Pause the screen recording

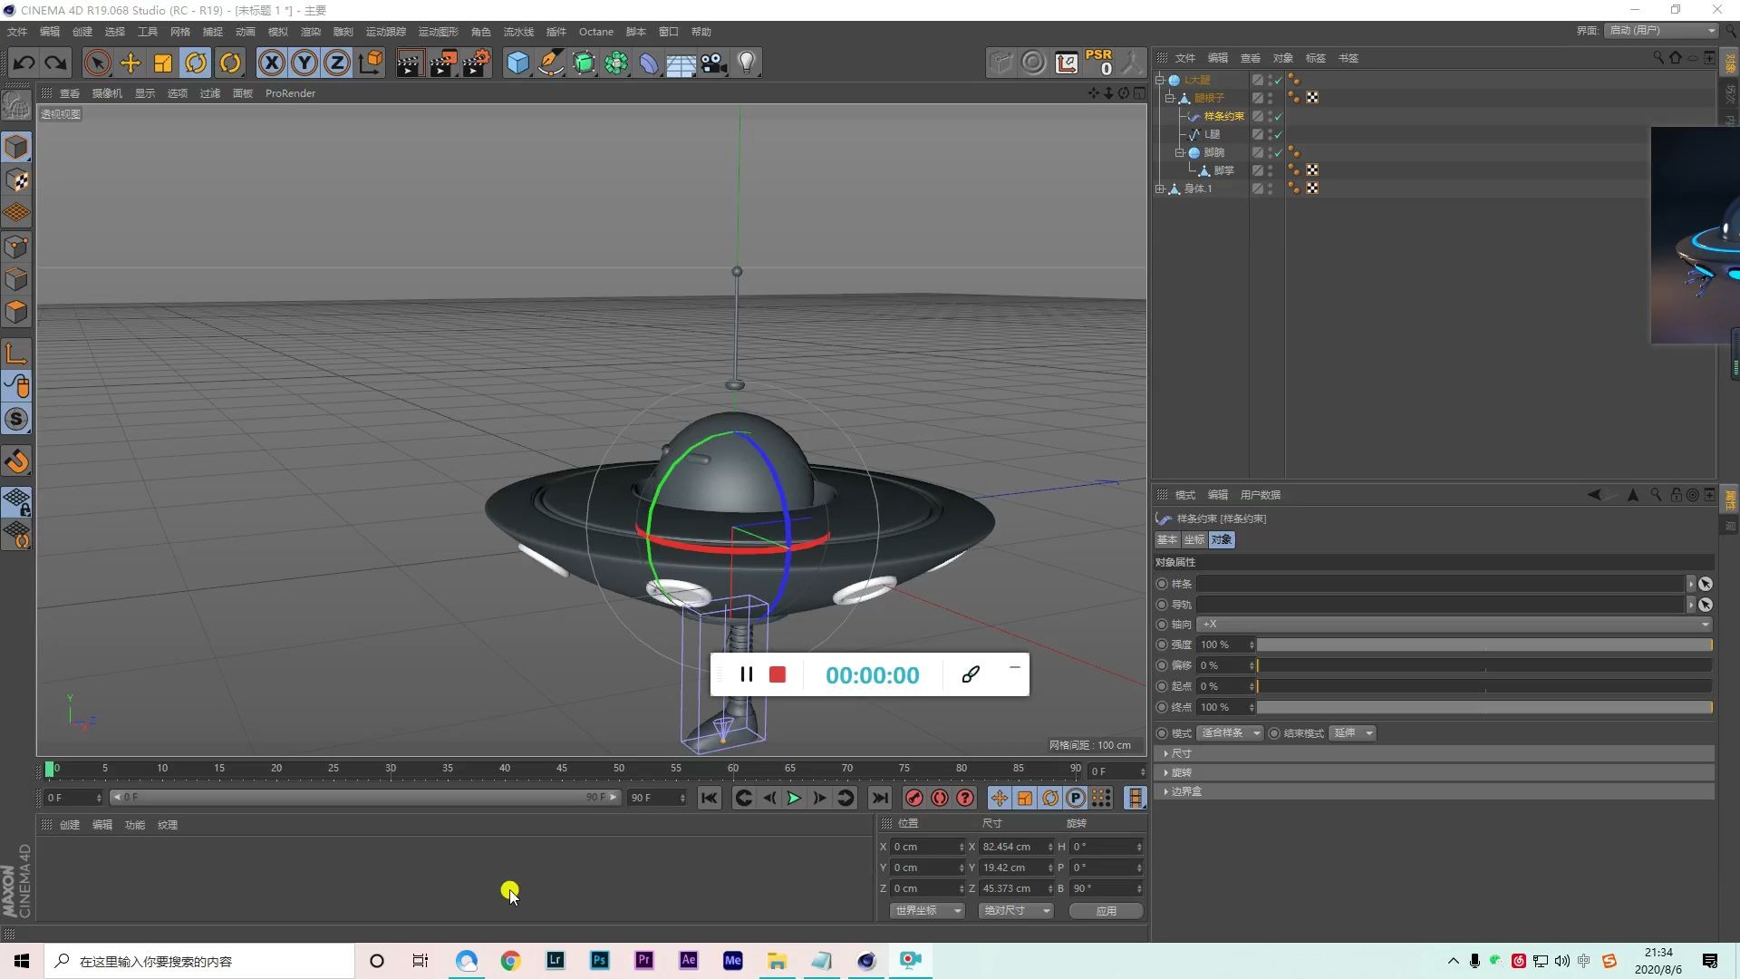point(747,674)
